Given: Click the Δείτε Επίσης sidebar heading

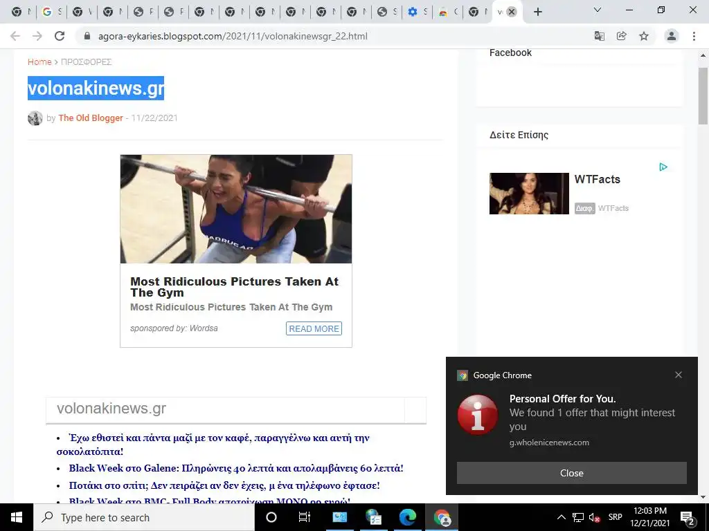Looking at the screenshot, I should [x=519, y=135].
